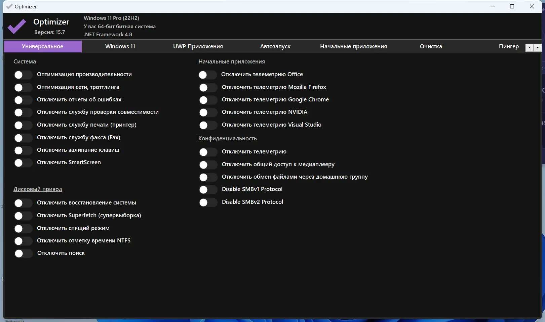Screen dimensions: 545x322
Task: Toggle Отключить Superfetch (супервыборка) switch
Action: [x=23, y=216]
